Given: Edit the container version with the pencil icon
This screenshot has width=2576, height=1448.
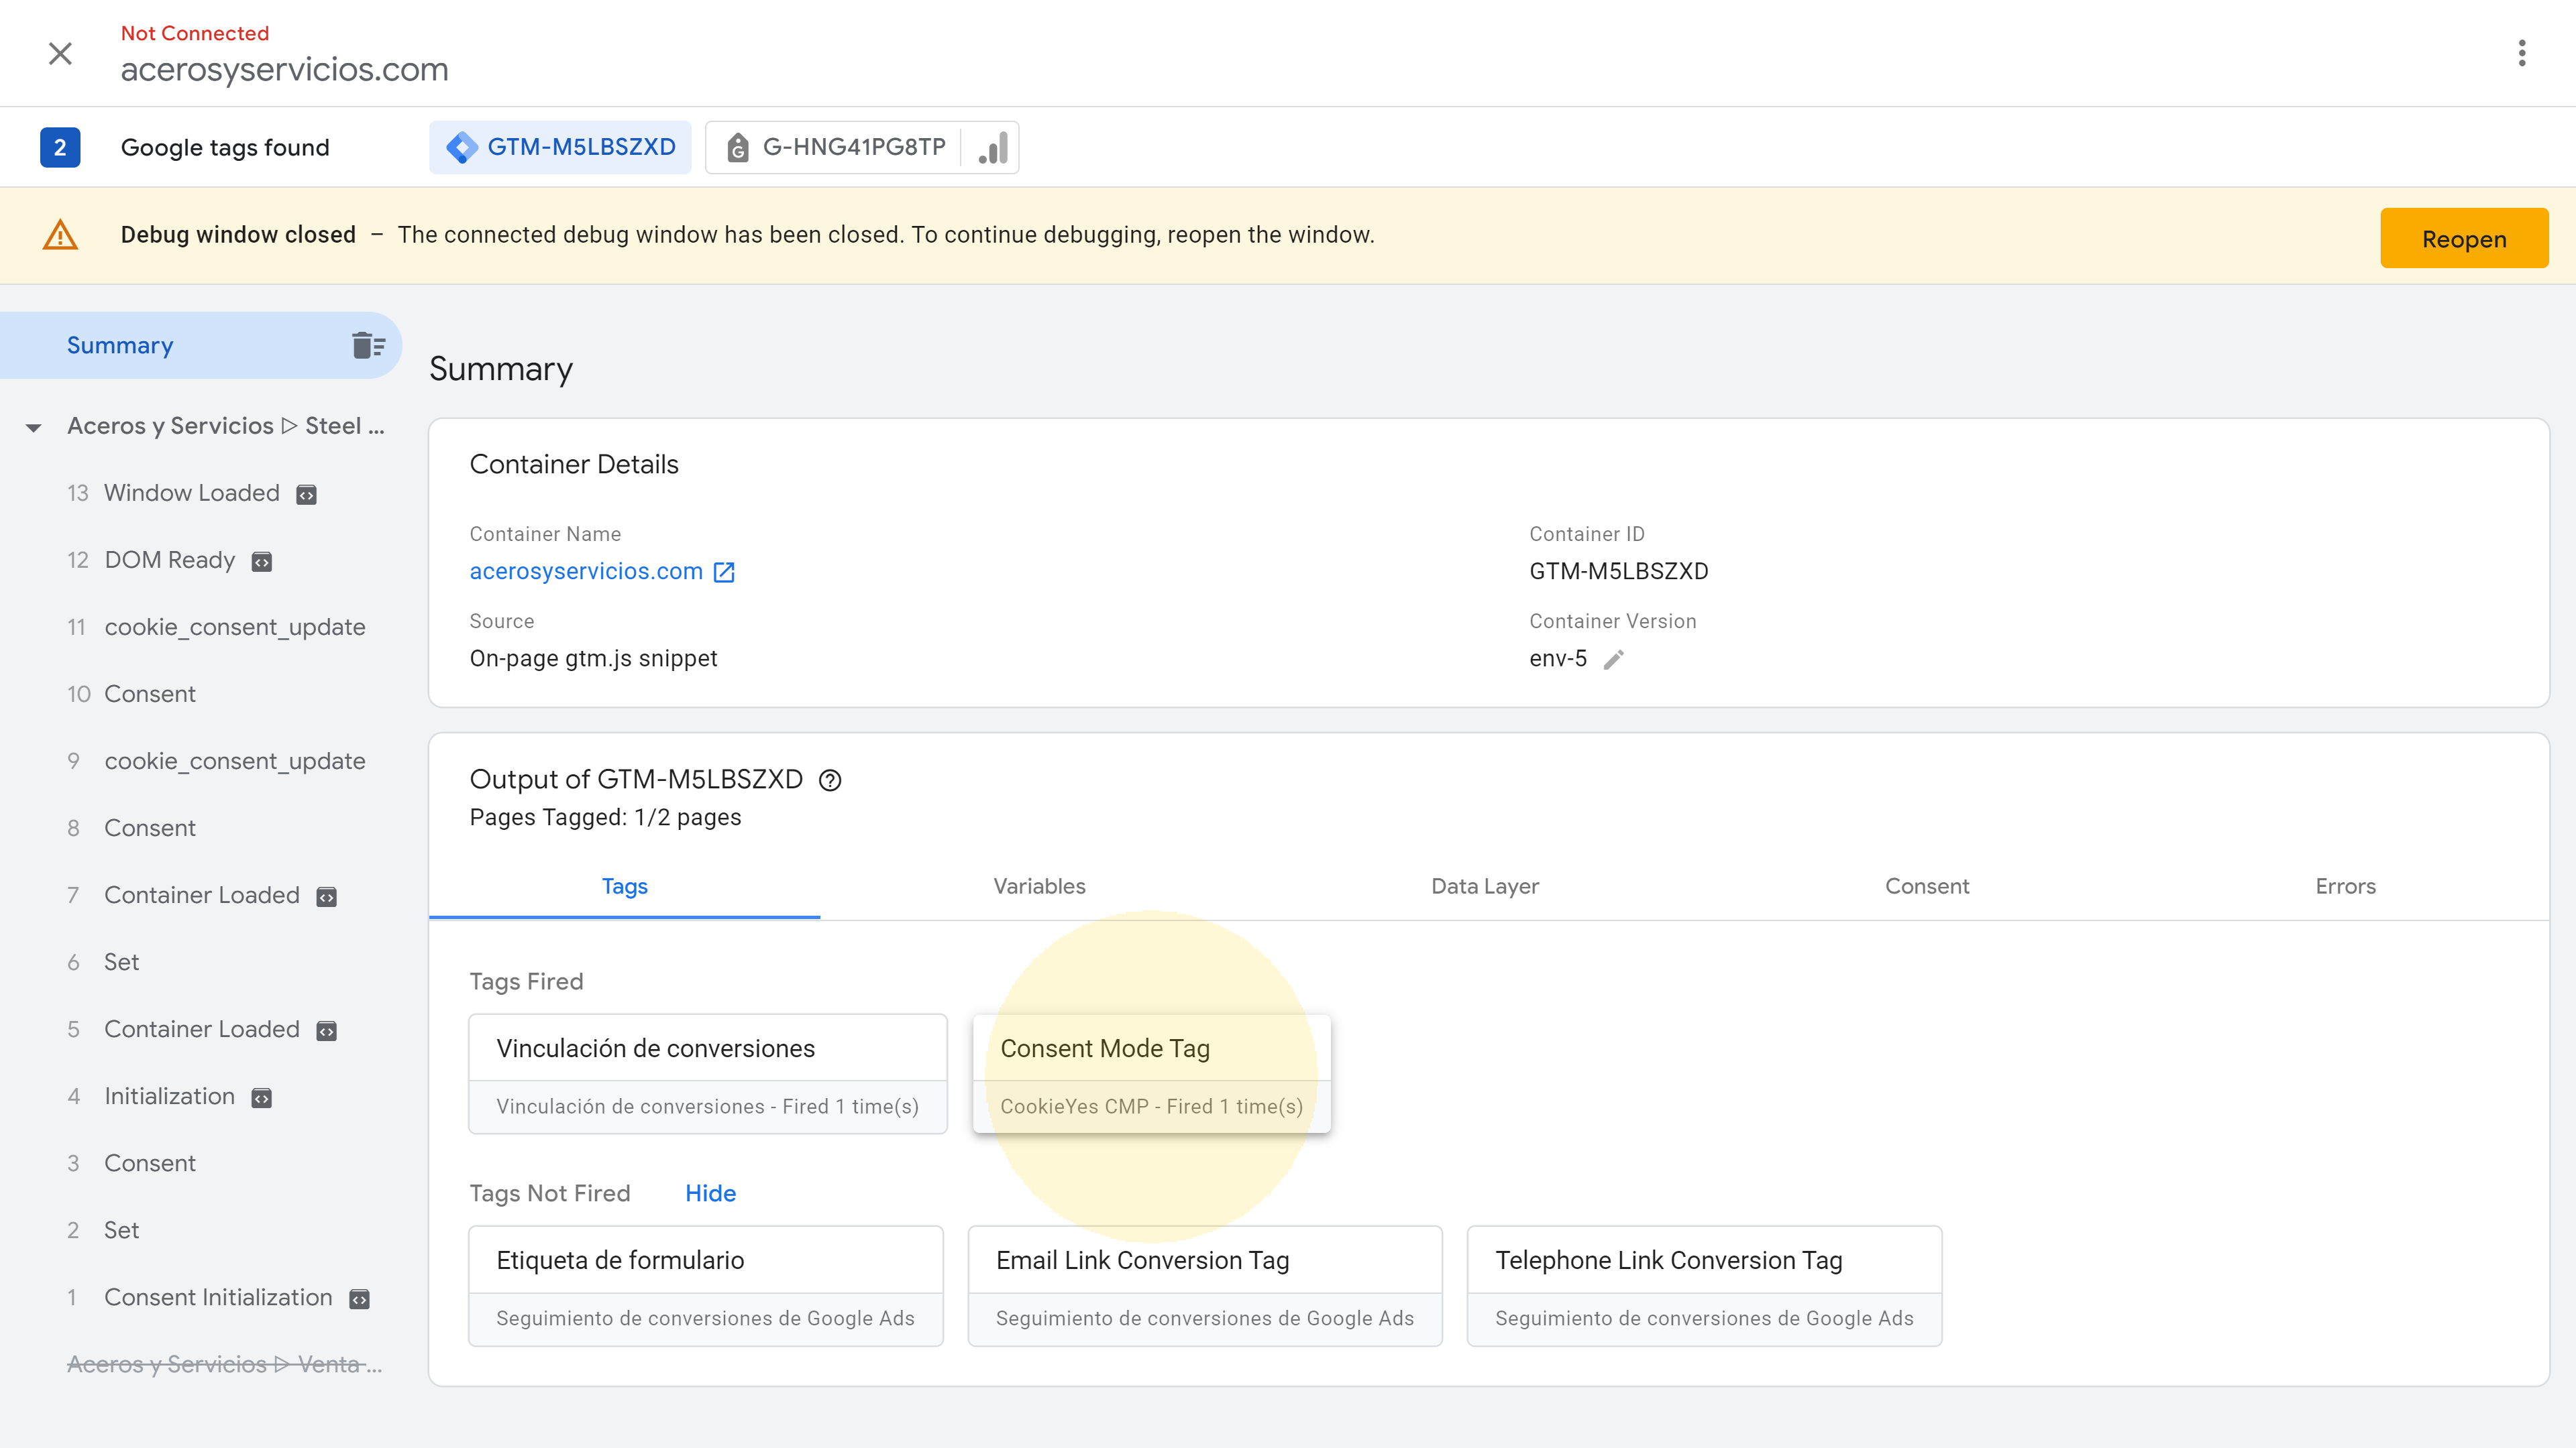Looking at the screenshot, I should (x=1613, y=658).
